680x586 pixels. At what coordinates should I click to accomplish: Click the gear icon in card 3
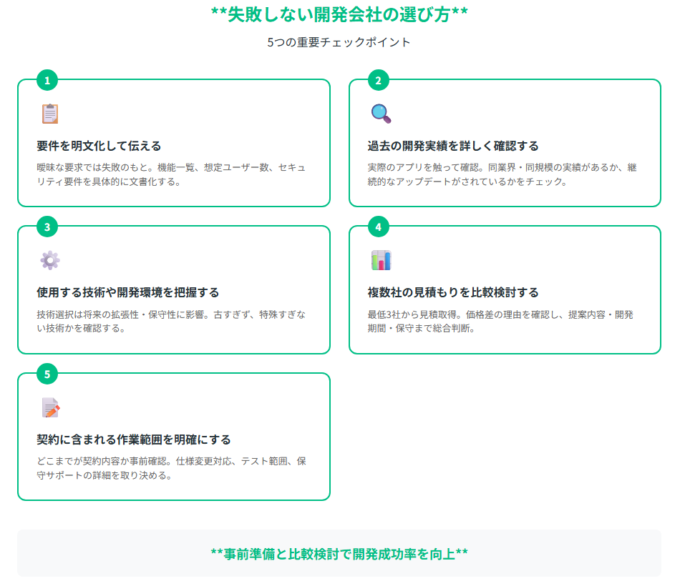(49, 260)
